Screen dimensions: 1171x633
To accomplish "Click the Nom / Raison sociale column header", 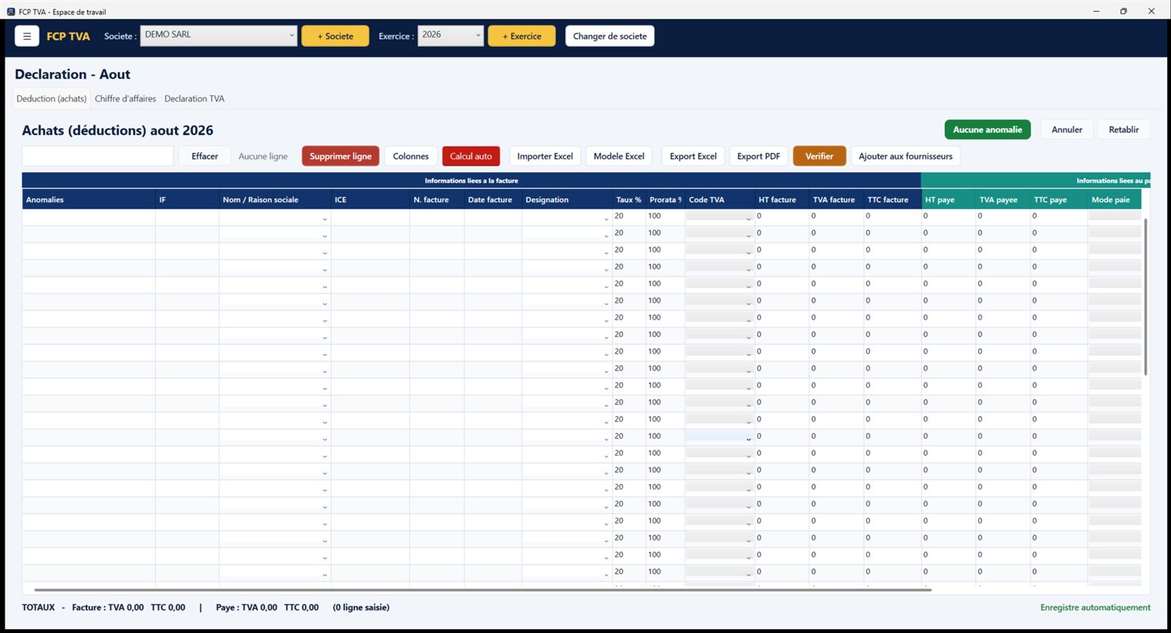I will coord(275,200).
